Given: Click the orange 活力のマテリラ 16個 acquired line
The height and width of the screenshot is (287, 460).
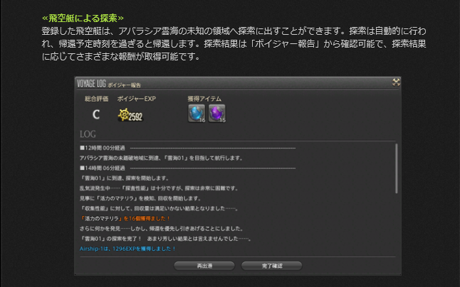Looking at the screenshot, I should point(125,219).
